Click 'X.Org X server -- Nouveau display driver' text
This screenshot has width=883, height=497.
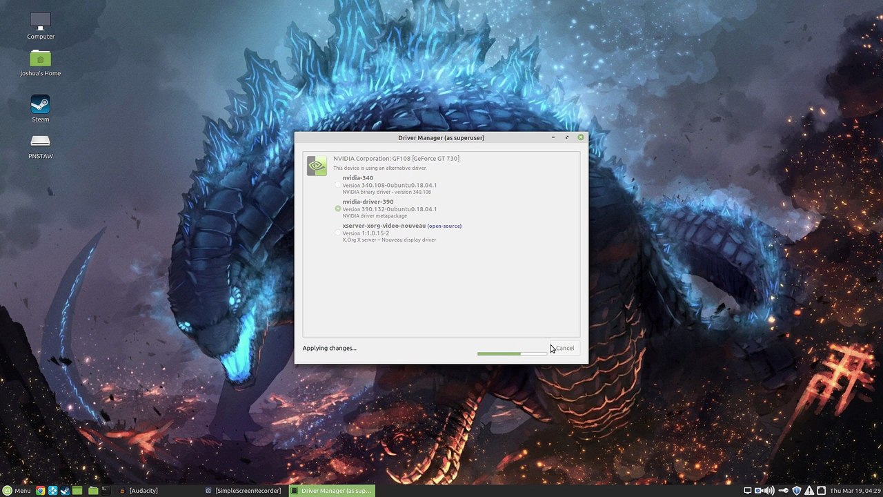pyautogui.click(x=389, y=240)
